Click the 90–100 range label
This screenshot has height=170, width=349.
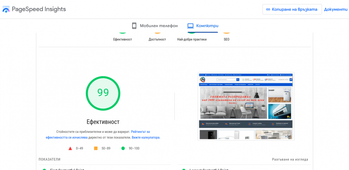pyautogui.click(x=134, y=149)
